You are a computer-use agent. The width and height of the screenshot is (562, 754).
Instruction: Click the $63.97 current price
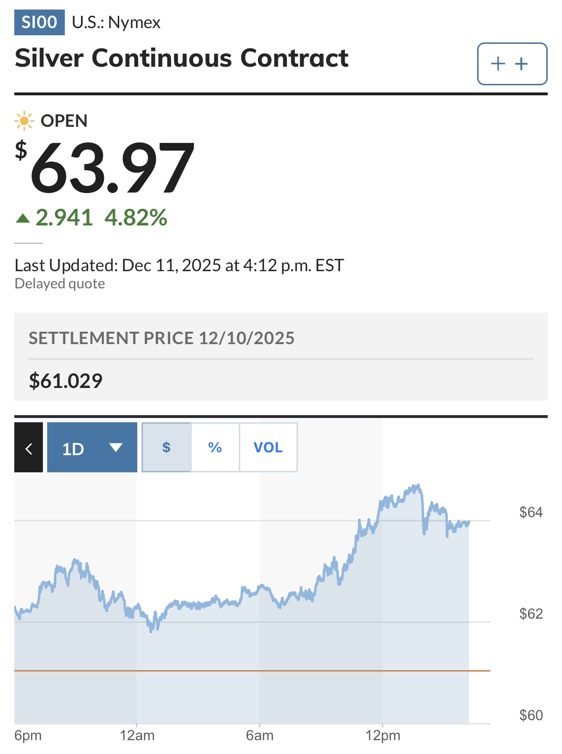(112, 168)
